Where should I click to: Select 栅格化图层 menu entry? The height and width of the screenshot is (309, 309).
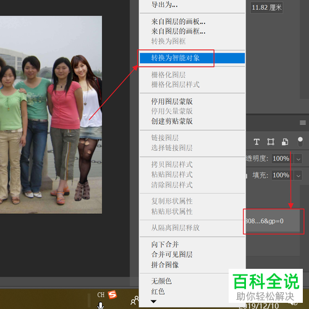click(192, 75)
